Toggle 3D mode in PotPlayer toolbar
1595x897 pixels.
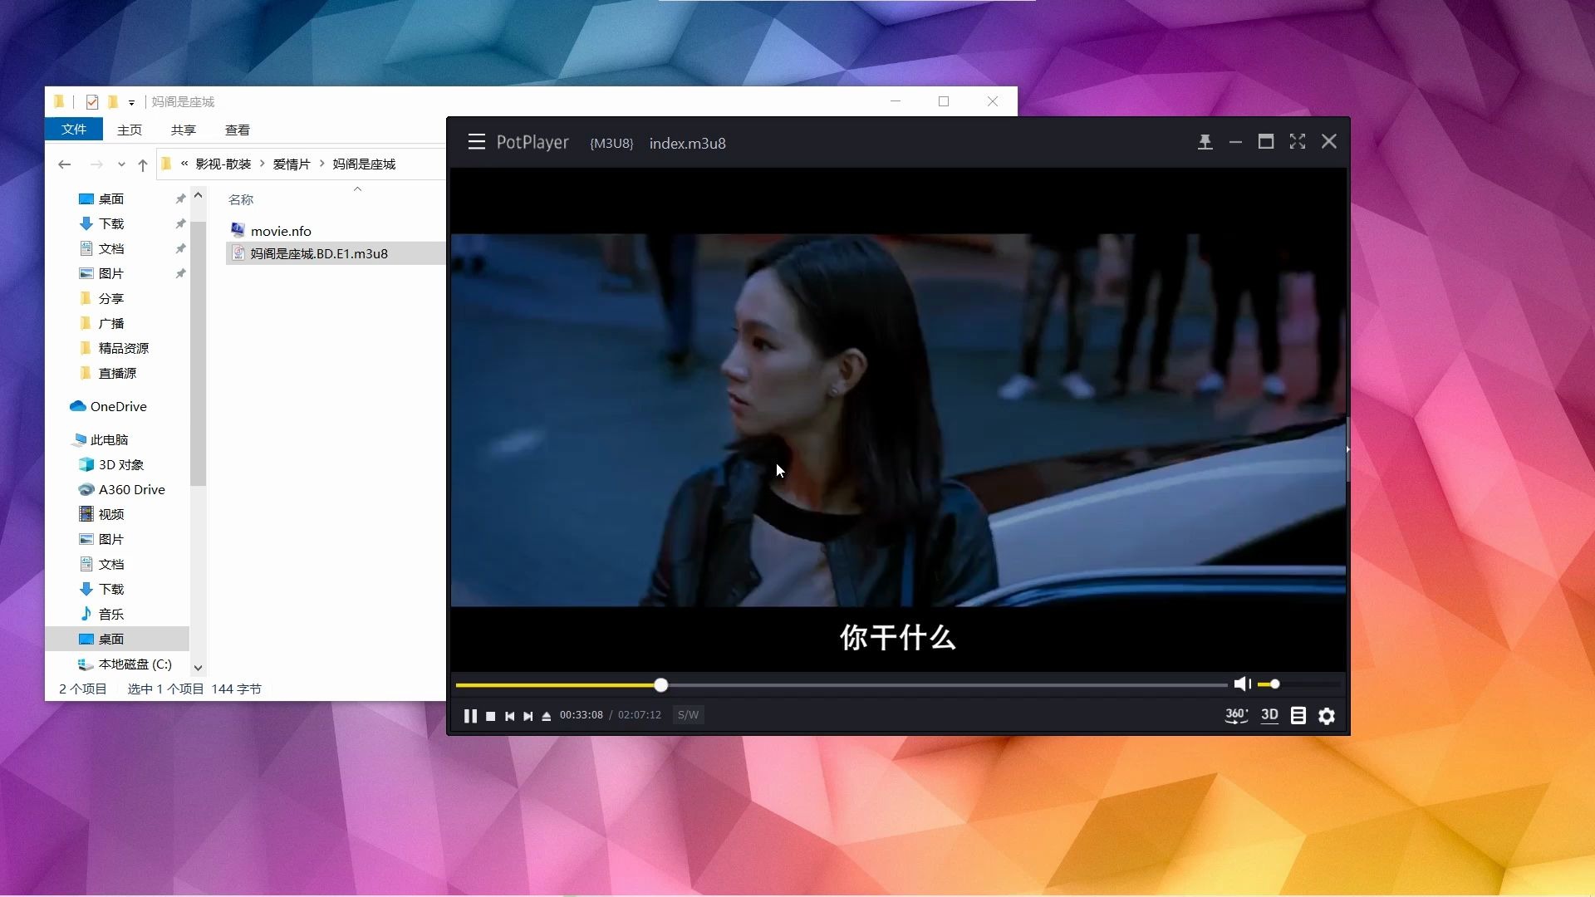click(1269, 714)
